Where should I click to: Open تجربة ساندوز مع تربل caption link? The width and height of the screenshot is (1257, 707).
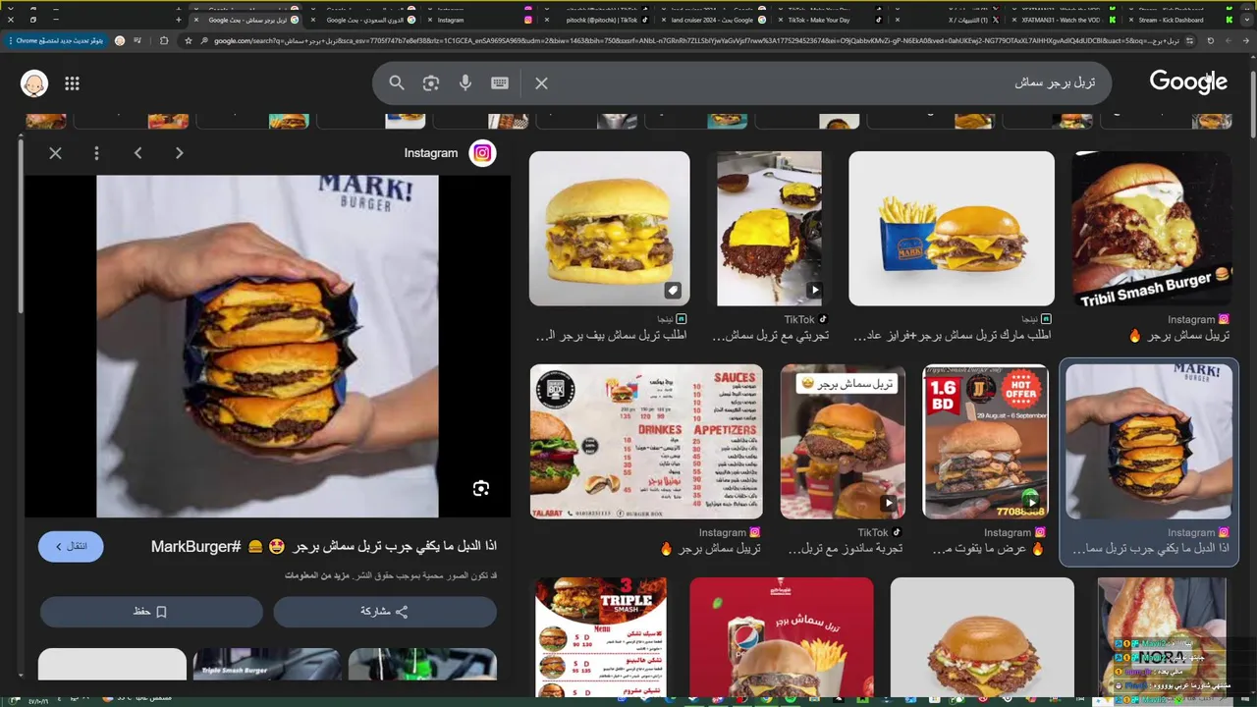845,549
